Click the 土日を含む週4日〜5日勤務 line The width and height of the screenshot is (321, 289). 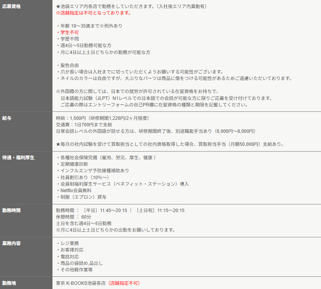pos(84,224)
